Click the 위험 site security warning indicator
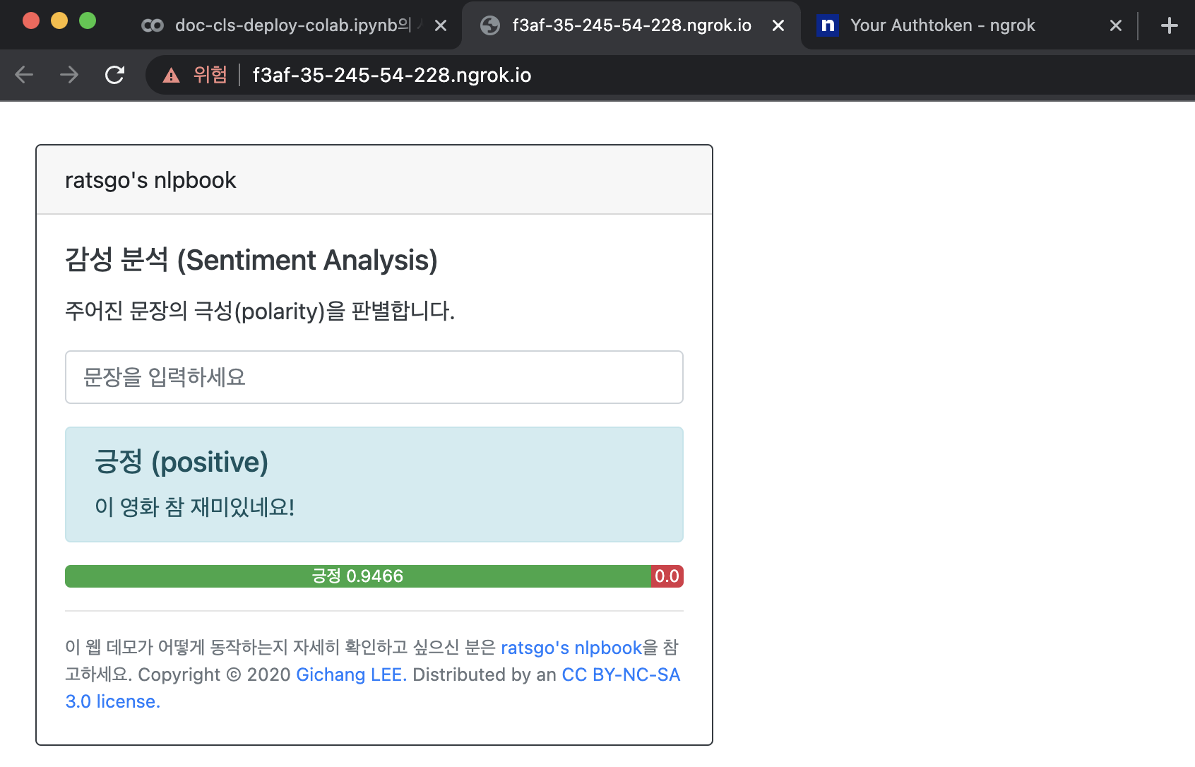 (x=196, y=75)
